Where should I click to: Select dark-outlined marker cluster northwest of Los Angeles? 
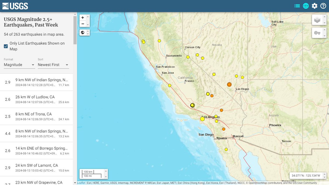(x=192, y=105)
